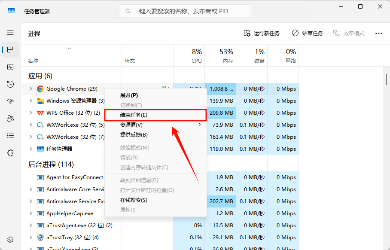Expand the WPS Office process group
The width and height of the screenshot is (390, 250).
[30, 113]
